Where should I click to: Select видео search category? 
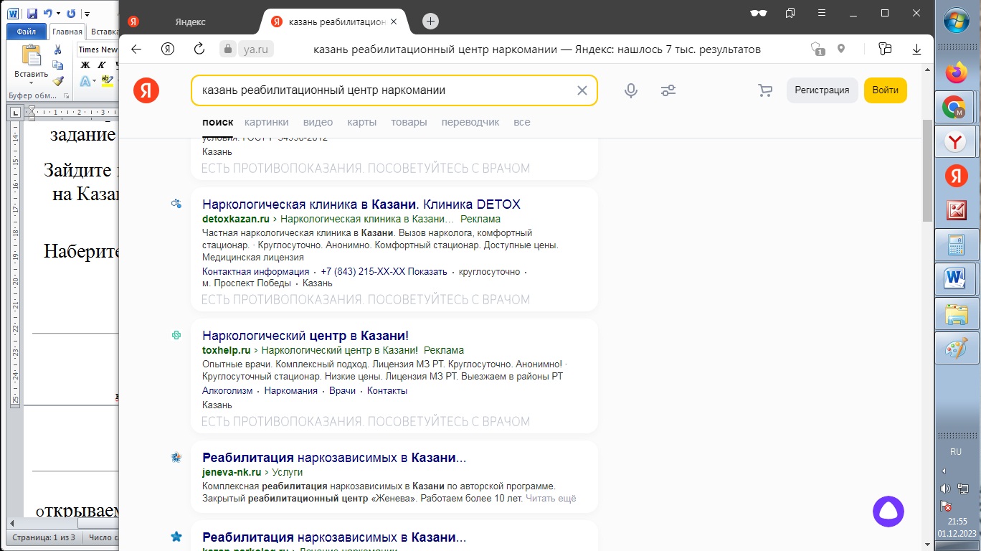pyautogui.click(x=318, y=122)
